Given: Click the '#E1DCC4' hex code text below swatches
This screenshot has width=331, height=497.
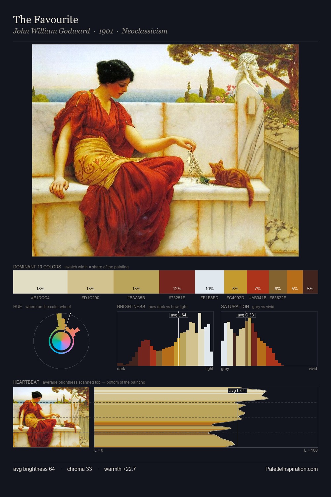Looking at the screenshot, I should (x=40, y=298).
